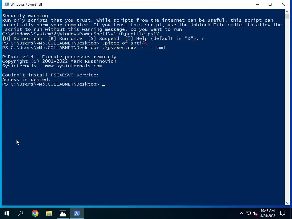Screen dimensions: 292x219
Task: Click the '[R] Run once' option text
Action: (65, 38)
